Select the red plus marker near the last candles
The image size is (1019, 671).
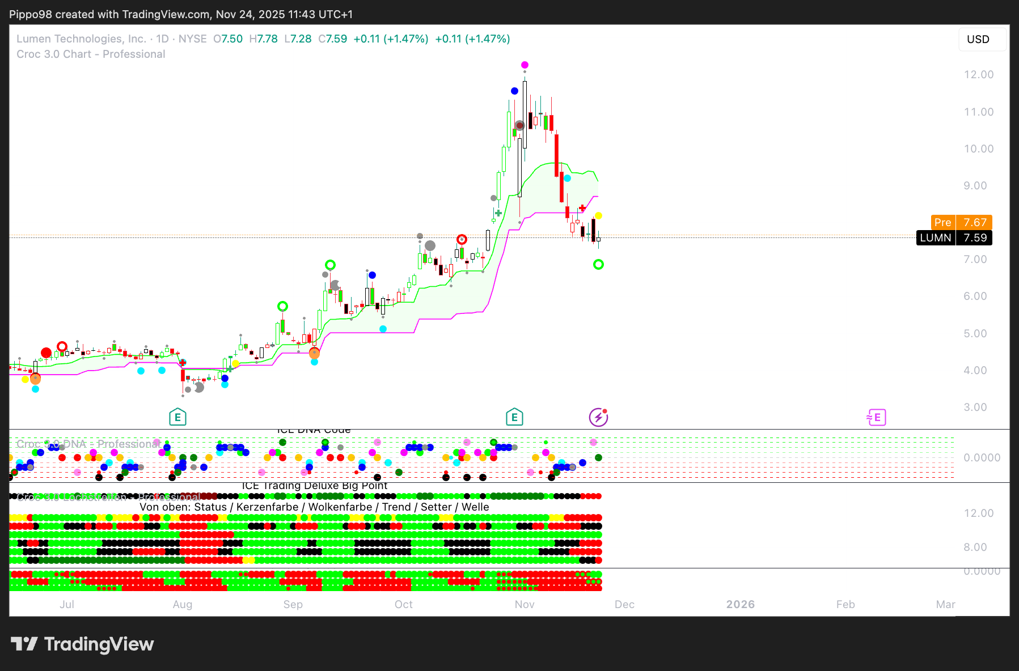582,209
